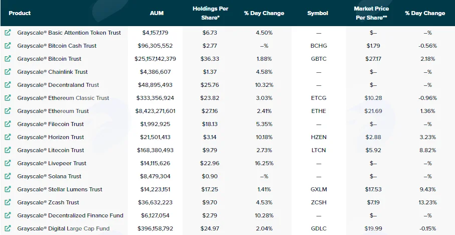This screenshot has width=455, height=235.
Task: Click the Product column header
Action: (20, 13)
